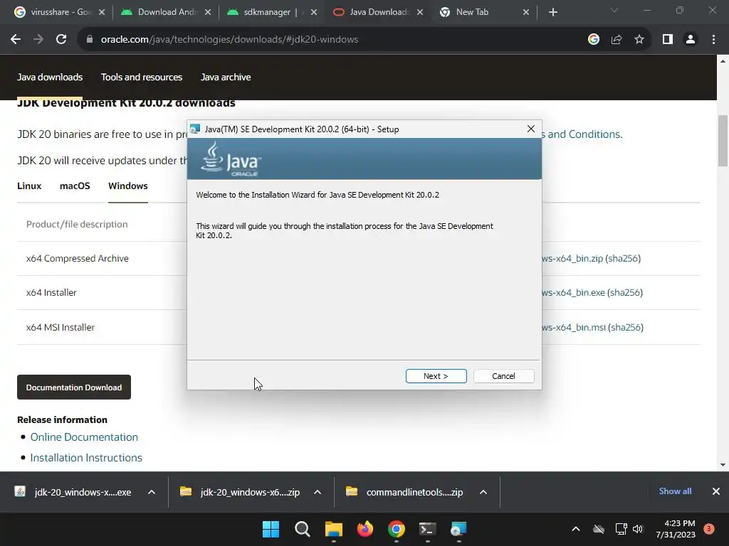Switch to the Download Android tab
The width and height of the screenshot is (729, 546).
tap(167, 12)
